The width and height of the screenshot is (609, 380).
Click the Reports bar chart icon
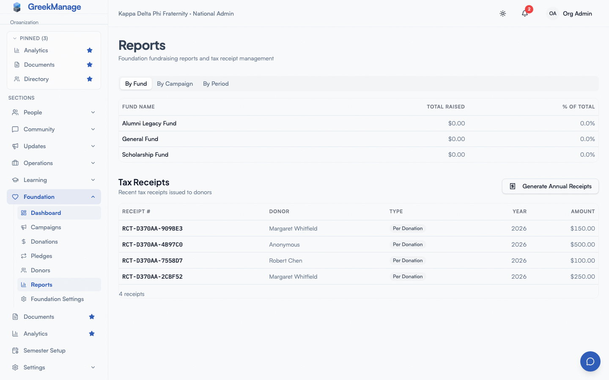24,285
